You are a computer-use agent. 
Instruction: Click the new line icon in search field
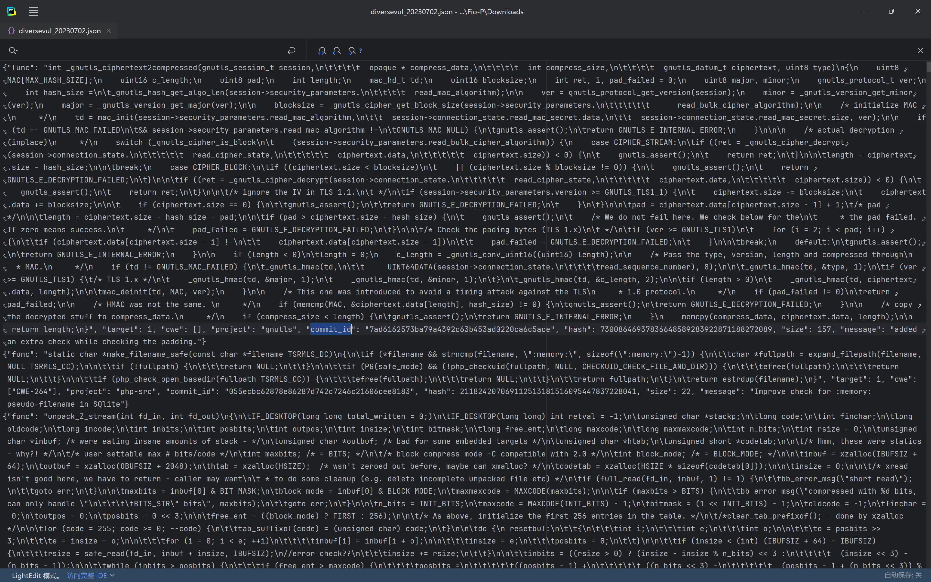(291, 50)
